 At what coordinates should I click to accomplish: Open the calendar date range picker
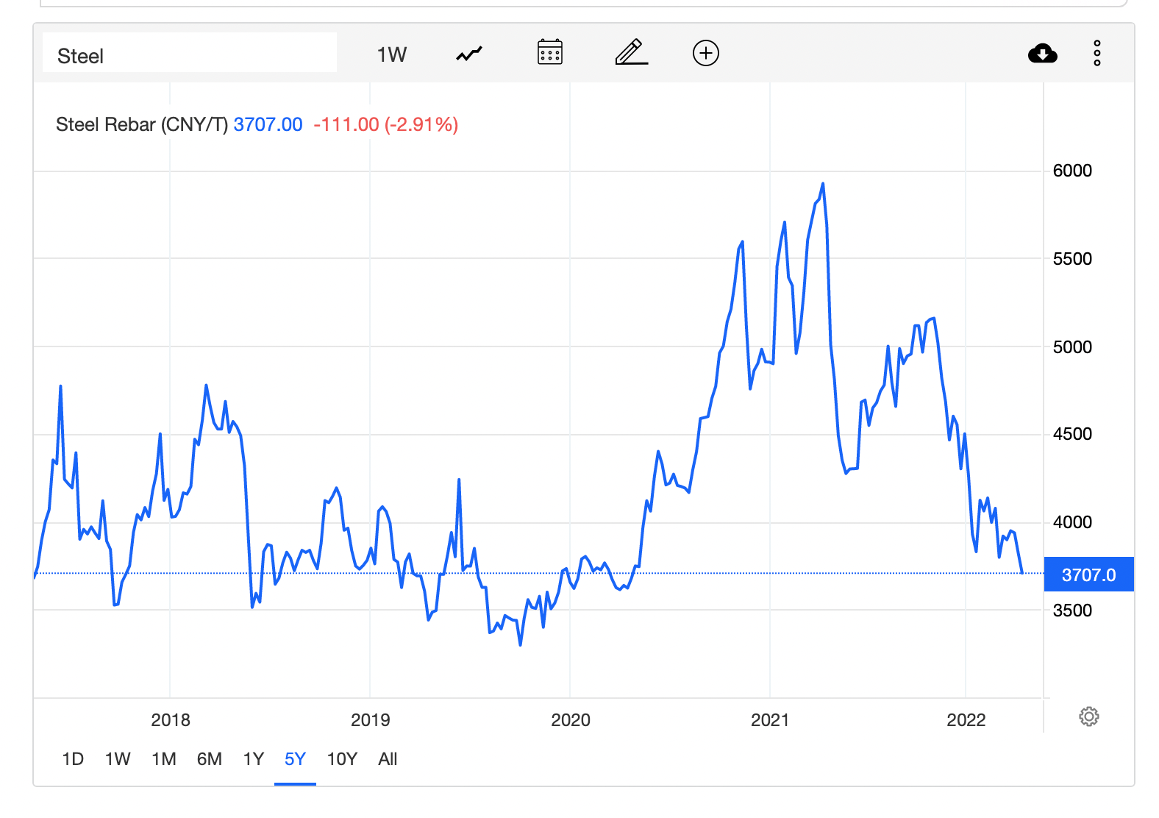(549, 53)
